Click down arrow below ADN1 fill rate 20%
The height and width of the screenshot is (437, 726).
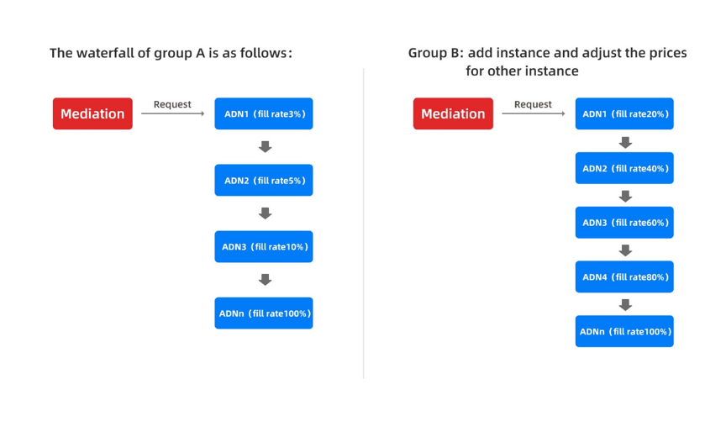[x=625, y=143]
